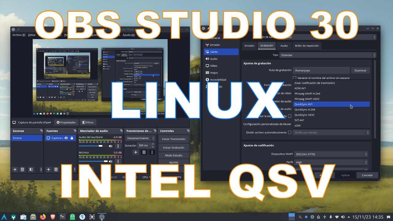
Task: Choose QuickSync H.264 encoder option
Action: coord(332,110)
